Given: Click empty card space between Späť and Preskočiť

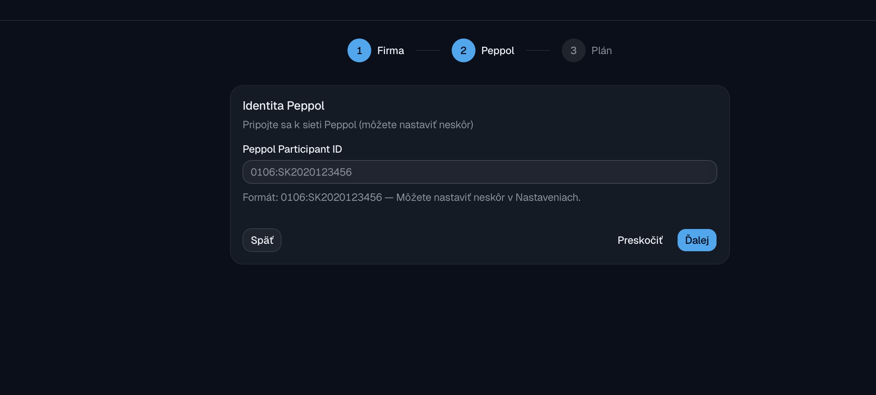Looking at the screenshot, I should pos(445,240).
